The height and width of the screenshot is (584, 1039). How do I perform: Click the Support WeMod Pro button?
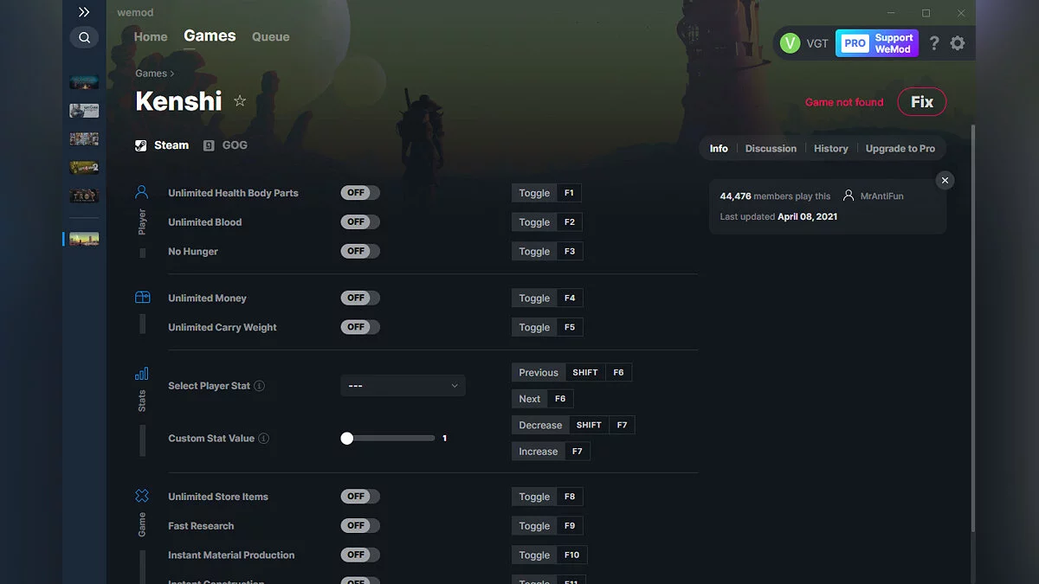876,43
